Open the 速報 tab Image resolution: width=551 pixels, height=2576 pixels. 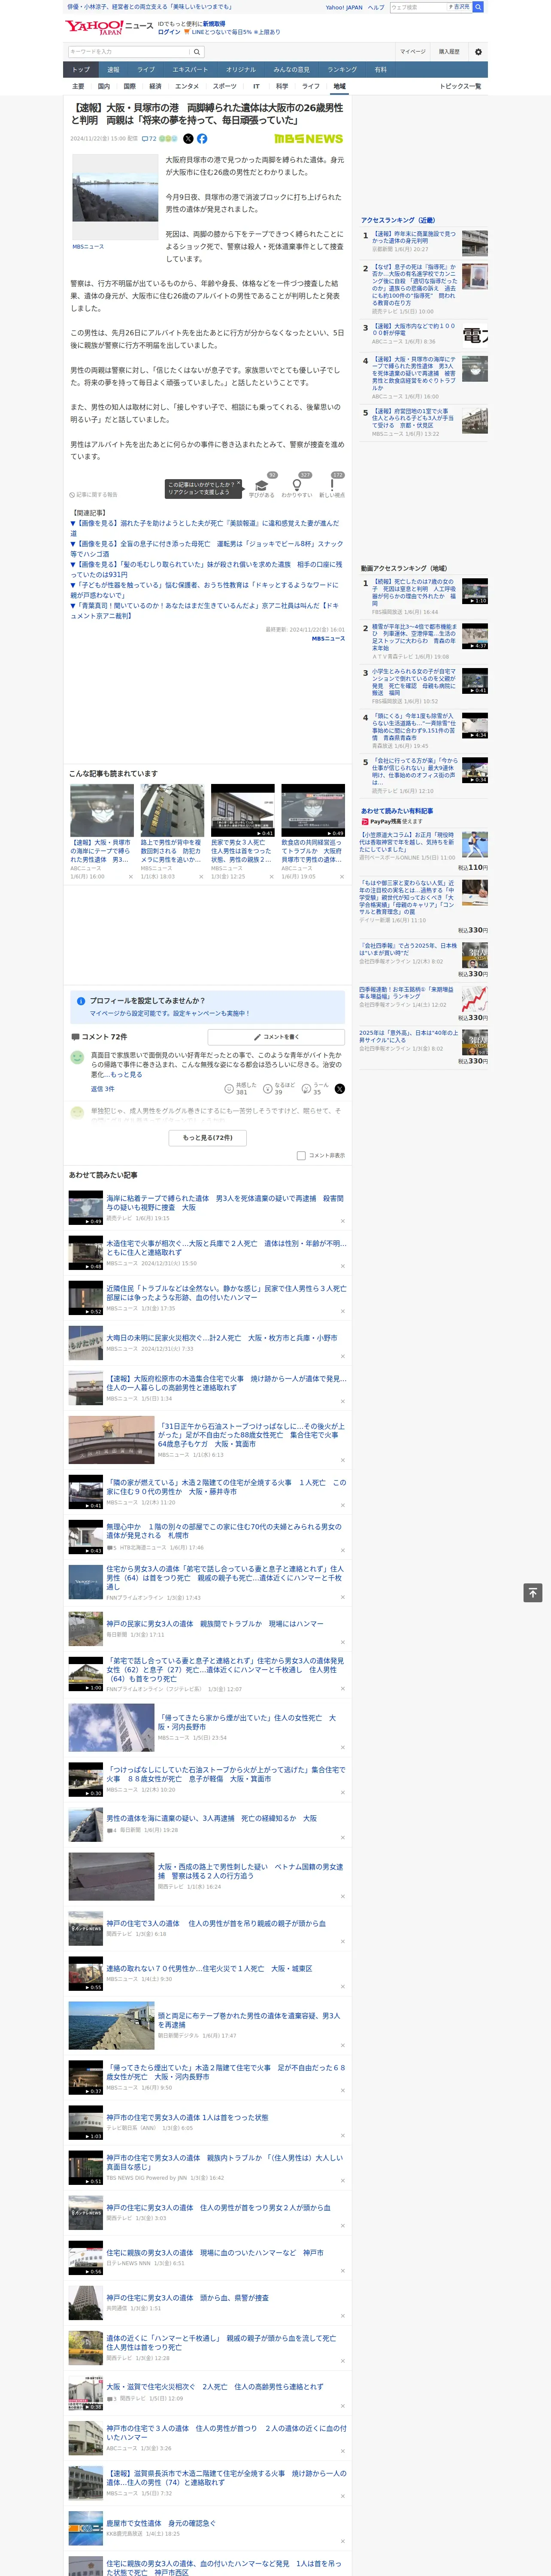[113, 70]
